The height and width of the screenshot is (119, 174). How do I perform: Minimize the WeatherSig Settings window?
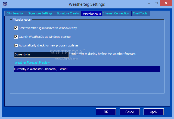coord(149,3)
